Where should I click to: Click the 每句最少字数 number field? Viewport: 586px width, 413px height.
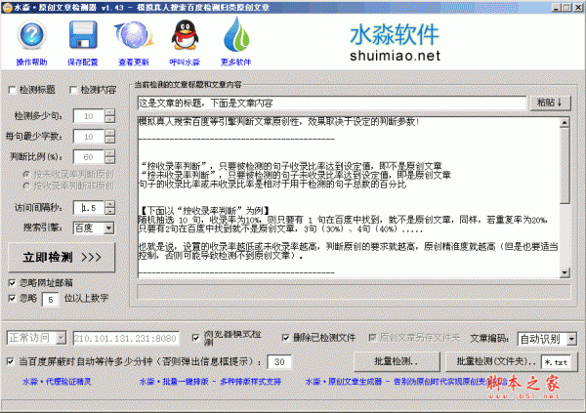89,137
